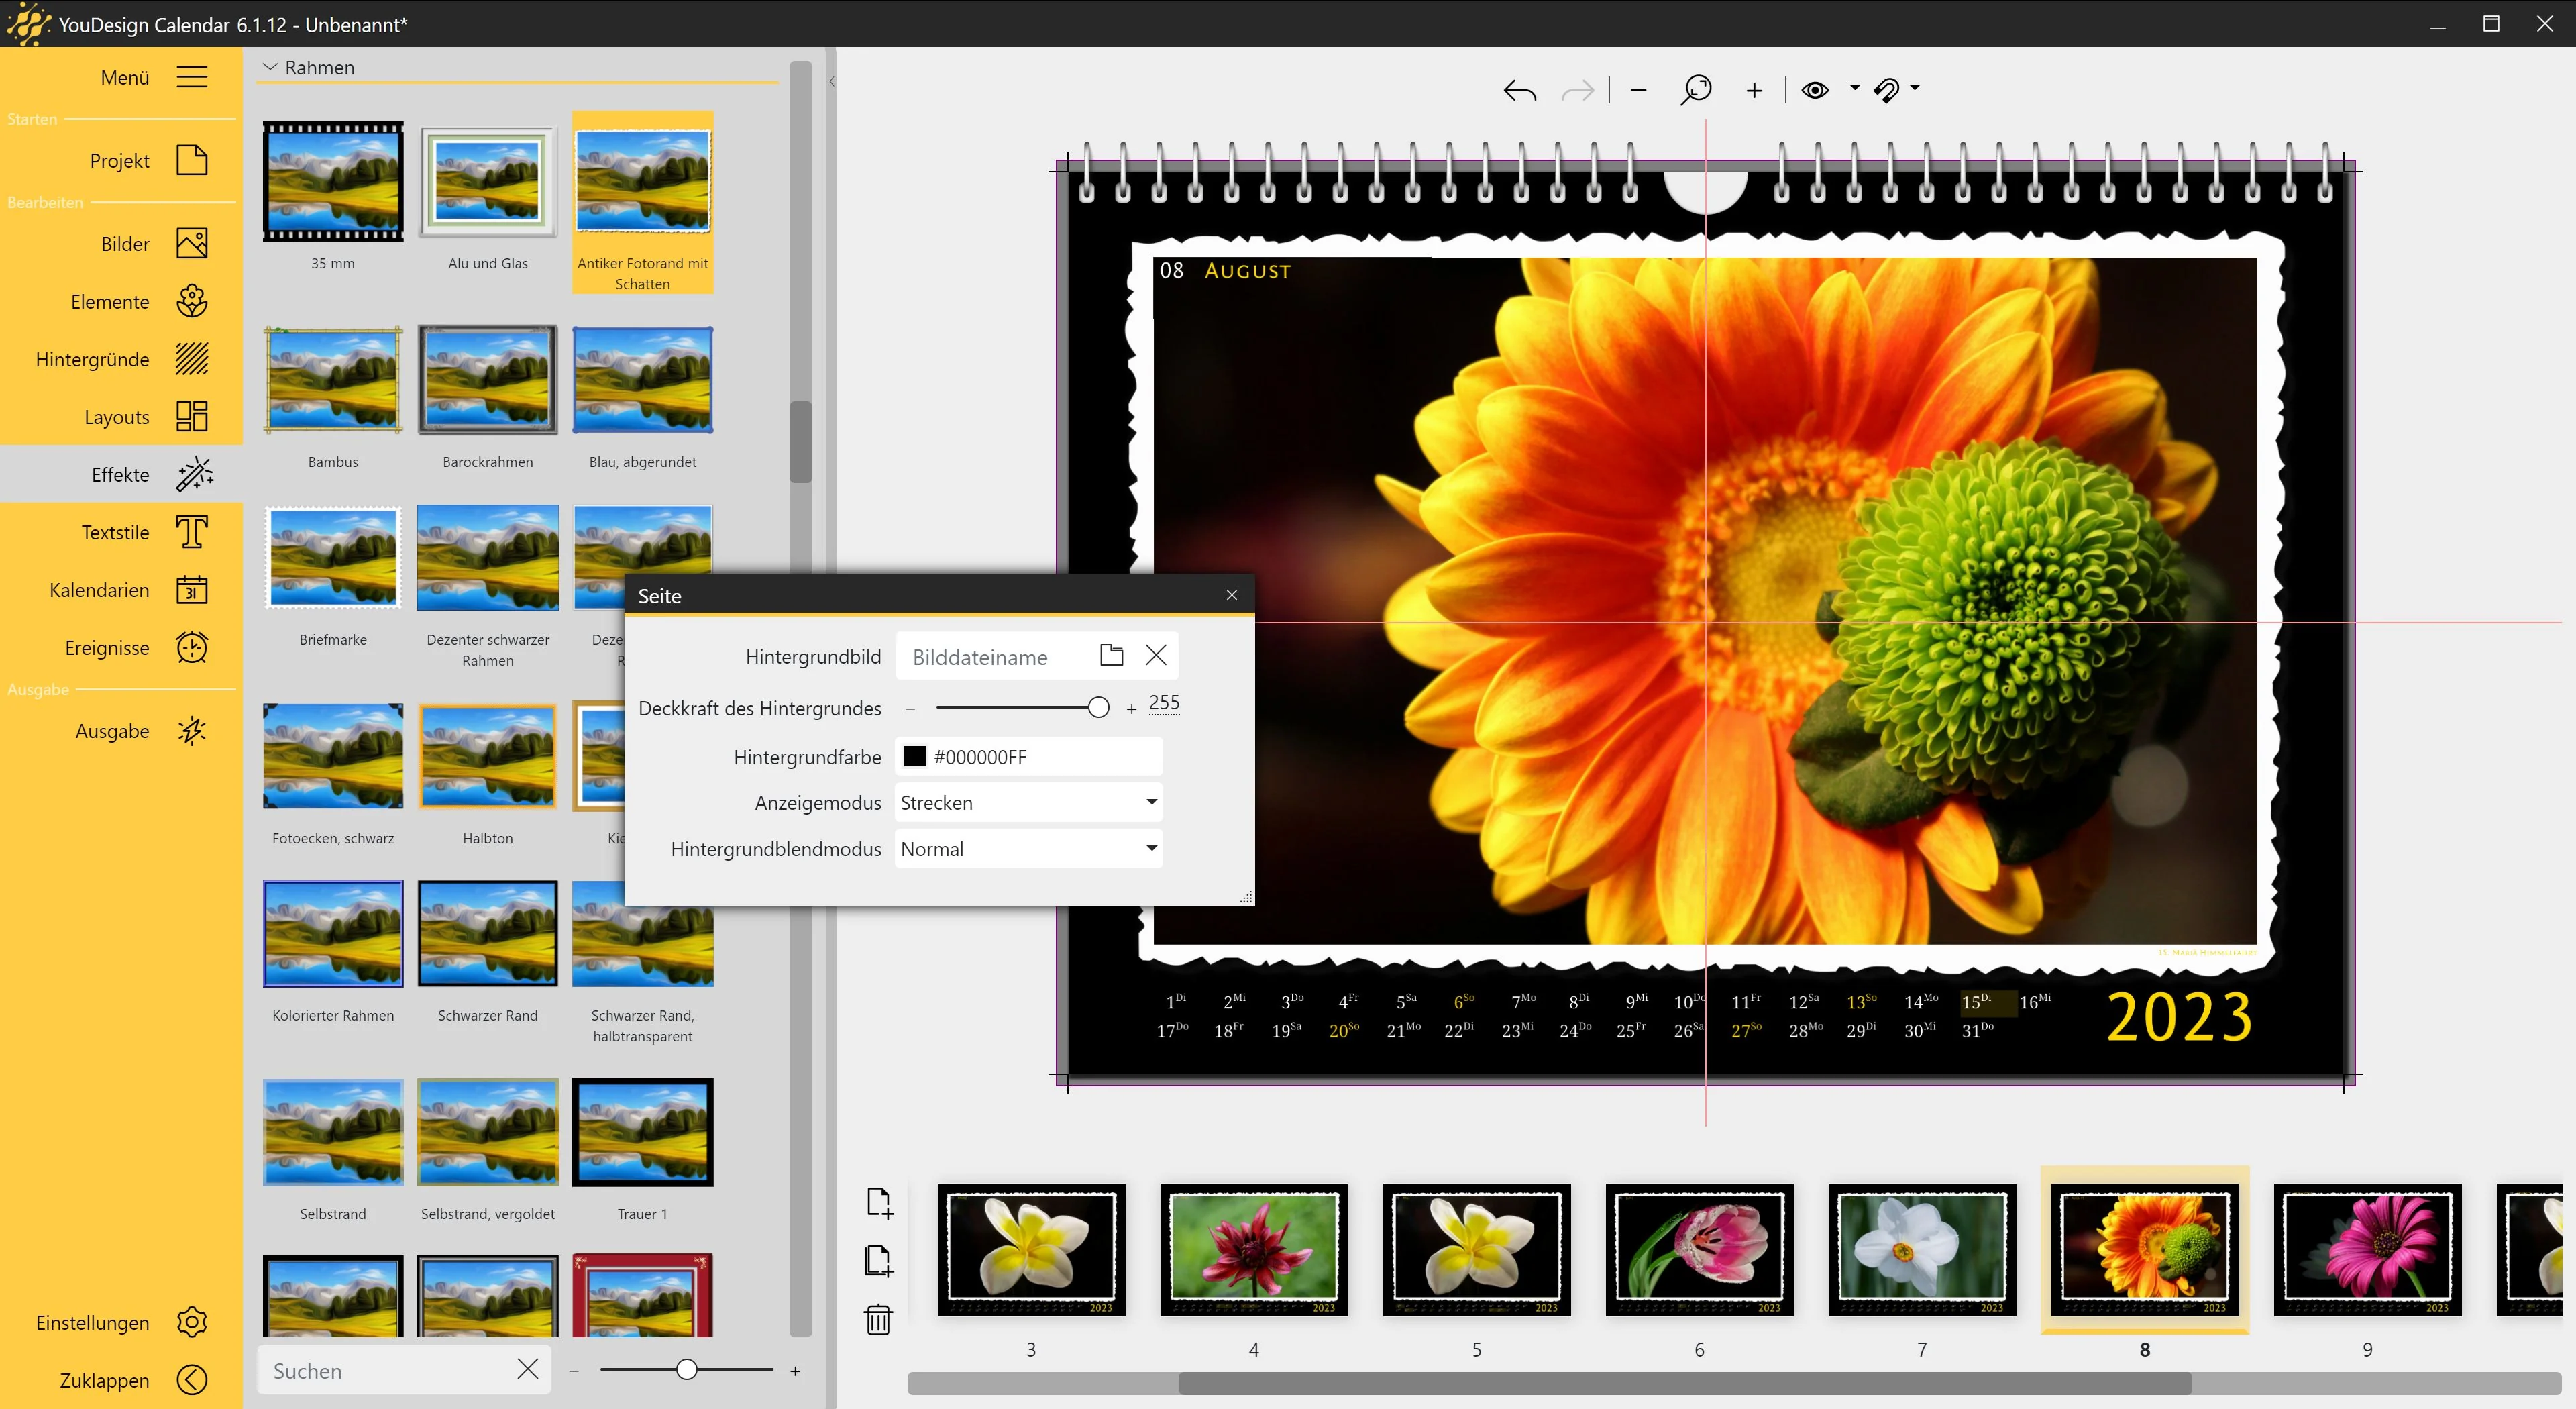
Task: Add a new page icon
Action: (879, 1203)
